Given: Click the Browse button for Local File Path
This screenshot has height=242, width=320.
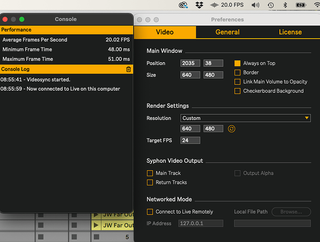Looking at the screenshot, I should pyautogui.click(x=291, y=212).
